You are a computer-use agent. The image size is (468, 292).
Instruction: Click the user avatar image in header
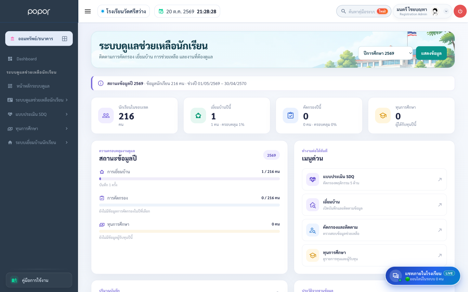(435, 11)
